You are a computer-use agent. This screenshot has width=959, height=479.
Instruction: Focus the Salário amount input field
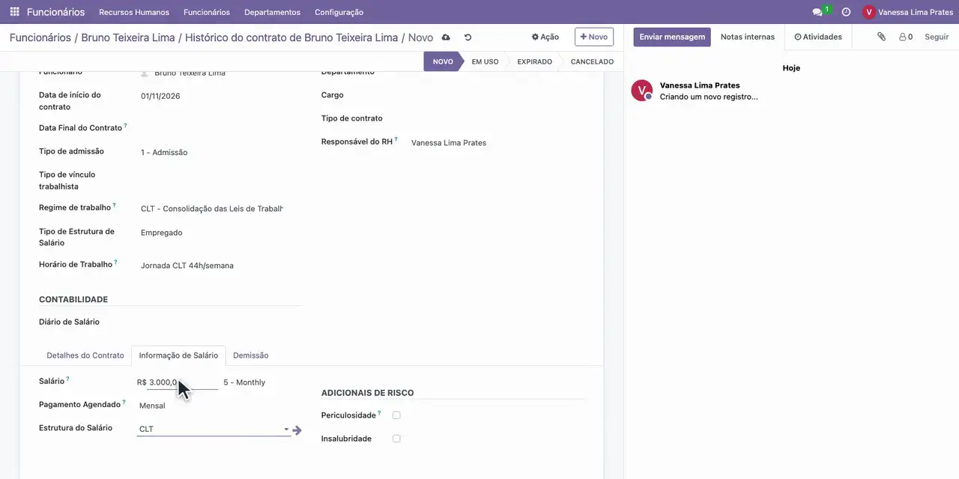click(x=182, y=382)
